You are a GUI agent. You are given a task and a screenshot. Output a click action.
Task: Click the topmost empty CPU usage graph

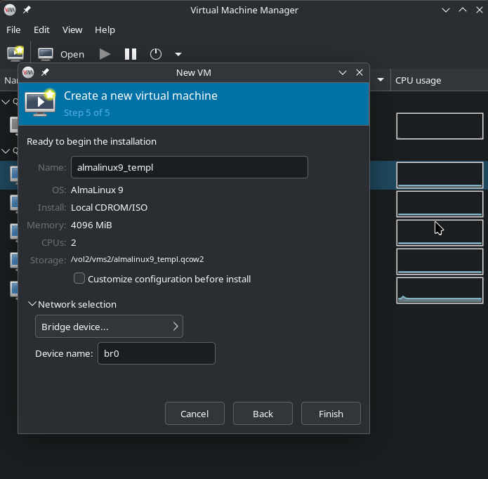click(x=440, y=126)
